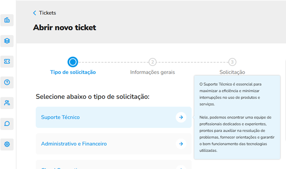Viewport: 286px width, 169px height.
Task: Select the Informações gerais step label
Action: [x=152, y=72]
